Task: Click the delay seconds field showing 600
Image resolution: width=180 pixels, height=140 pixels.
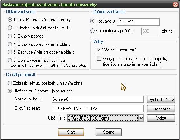Action: [150, 31]
